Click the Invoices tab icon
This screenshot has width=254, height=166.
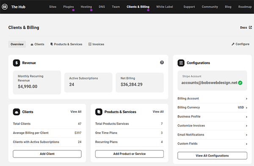90,44
